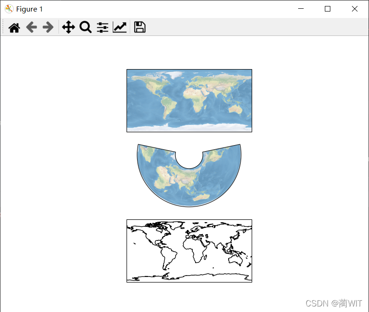Save the figure with the disk icon
369x312 pixels.
pyautogui.click(x=139, y=27)
